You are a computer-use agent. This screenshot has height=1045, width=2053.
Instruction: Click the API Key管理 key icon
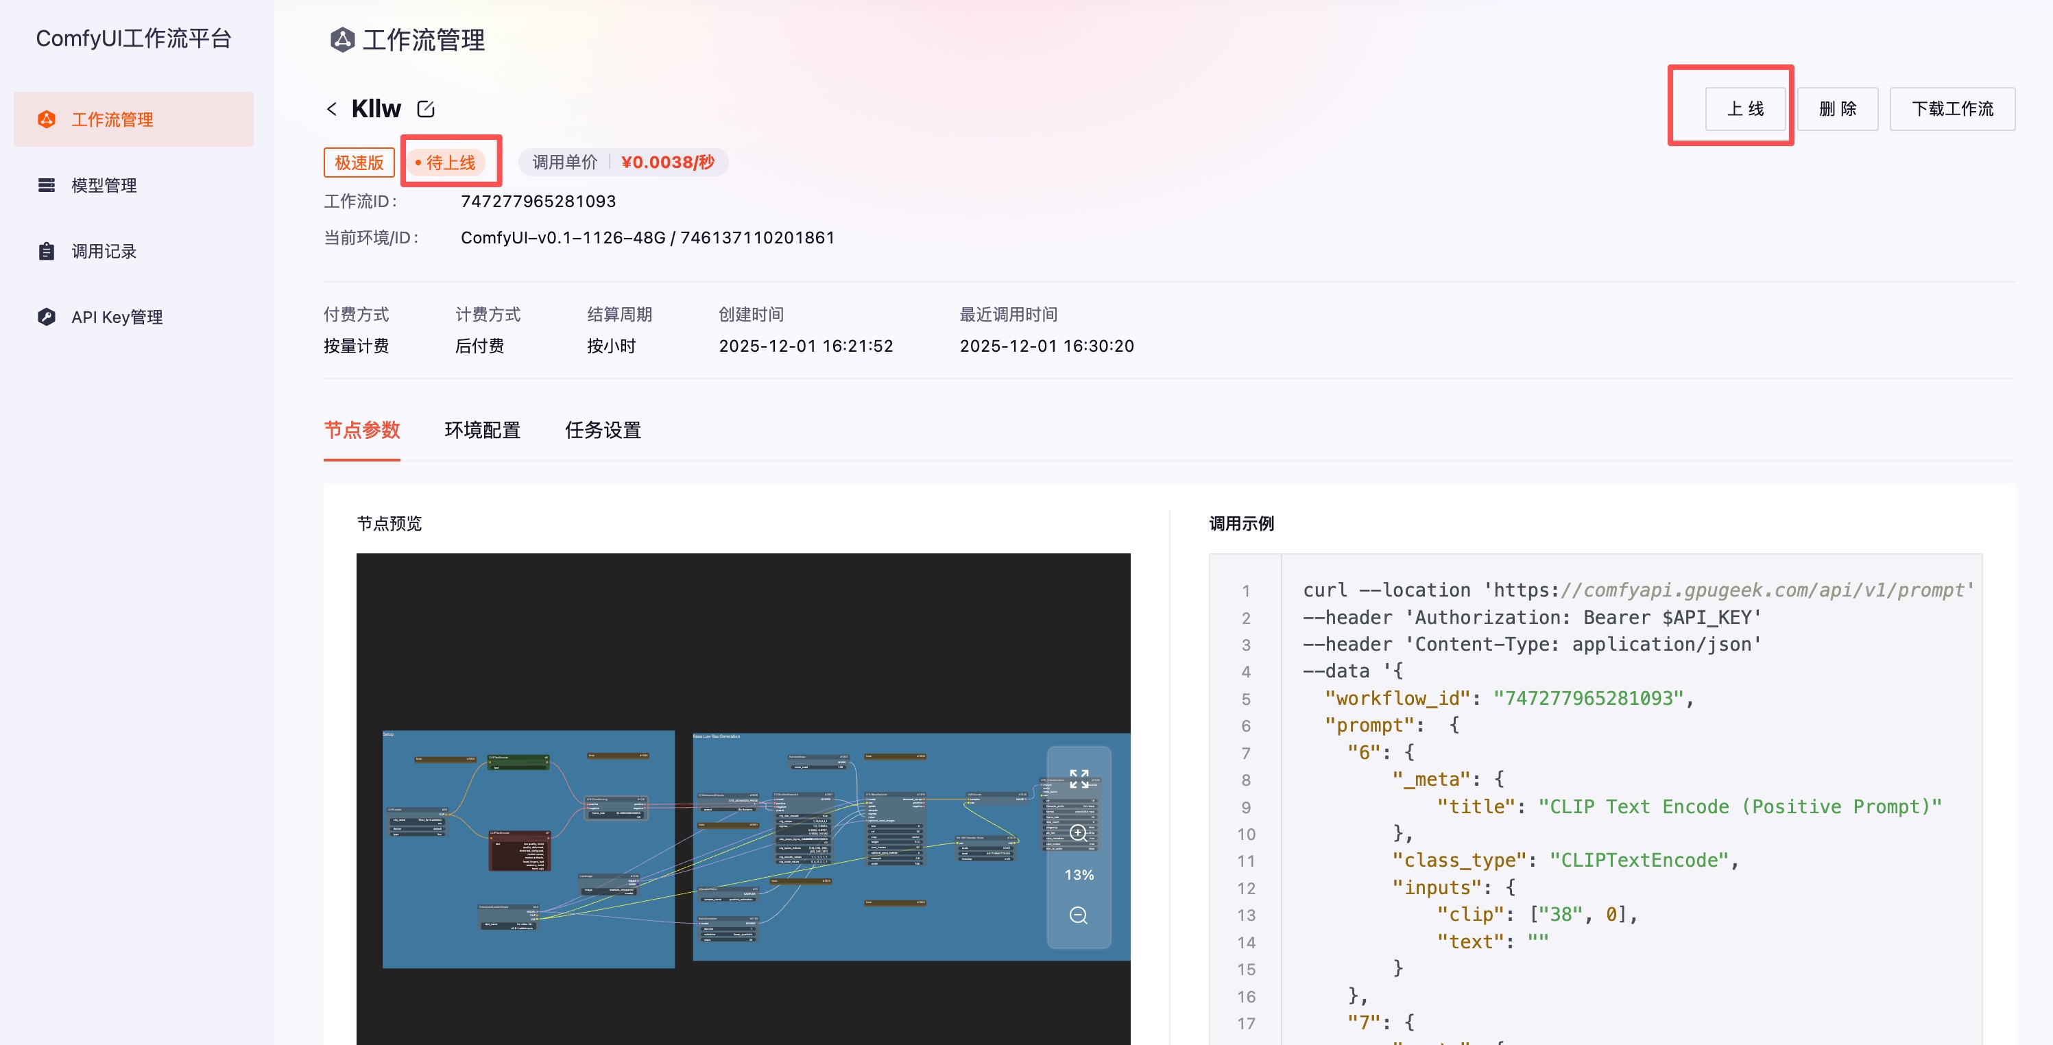click(47, 317)
